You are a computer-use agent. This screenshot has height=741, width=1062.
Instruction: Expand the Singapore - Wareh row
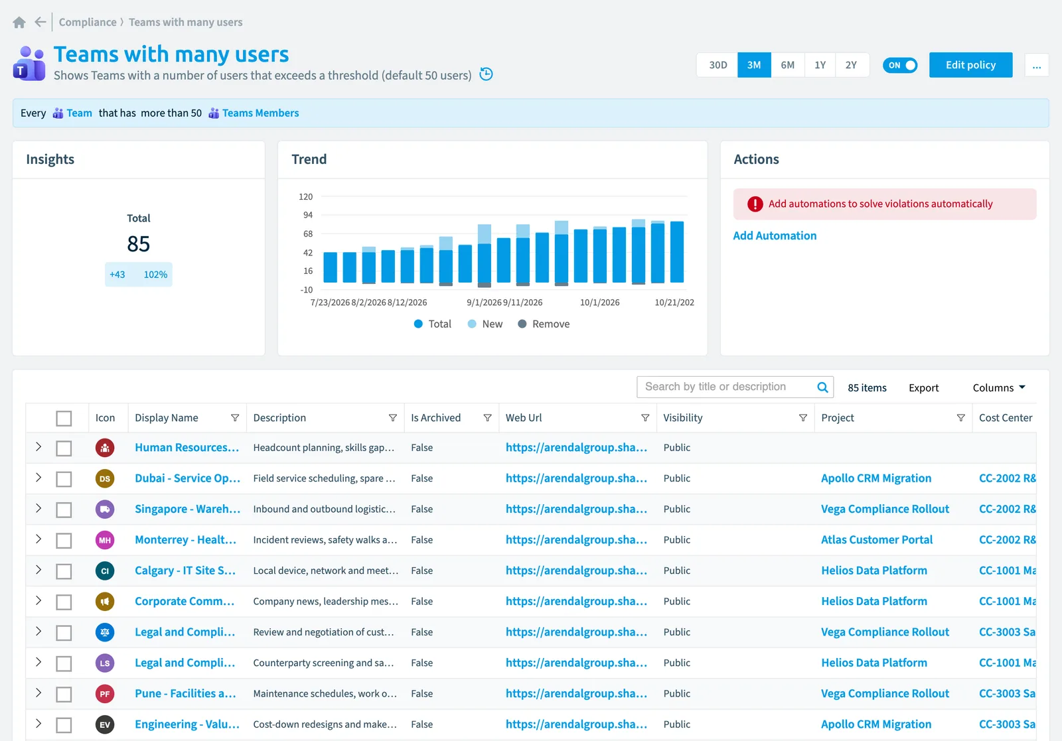tap(38, 509)
